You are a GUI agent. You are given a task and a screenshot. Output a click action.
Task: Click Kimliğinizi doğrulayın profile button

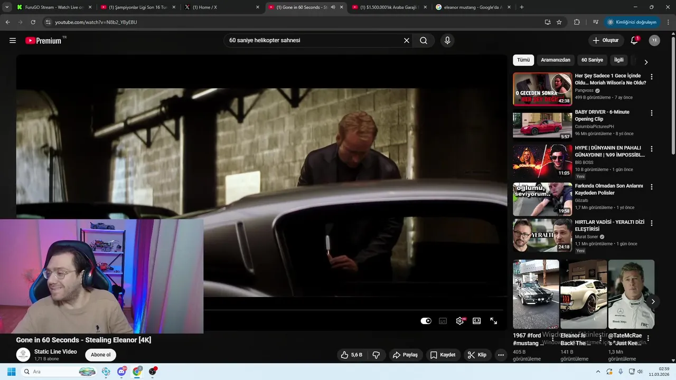click(632, 22)
